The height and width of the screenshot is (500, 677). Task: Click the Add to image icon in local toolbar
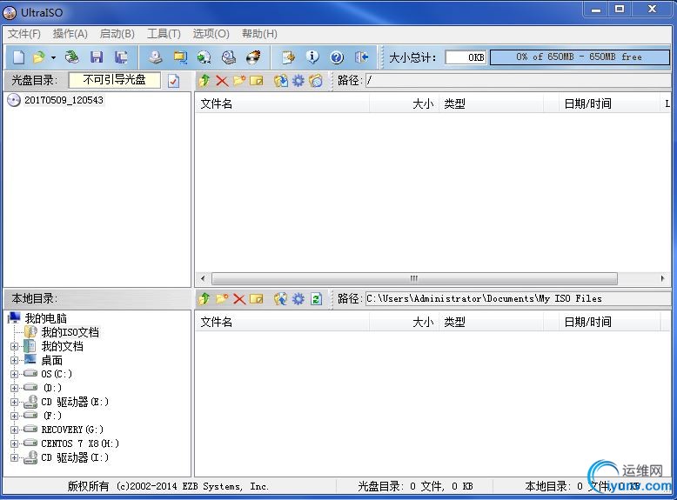coord(281,298)
